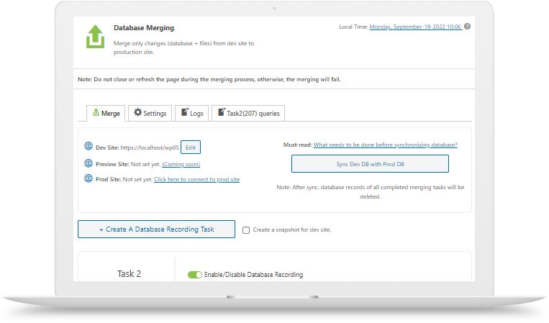Click the Coming soon link
Viewport: 549px width, 323px height.
point(181,164)
